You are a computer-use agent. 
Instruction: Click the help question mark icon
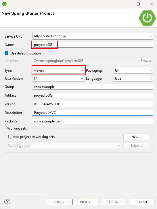[7, 202]
